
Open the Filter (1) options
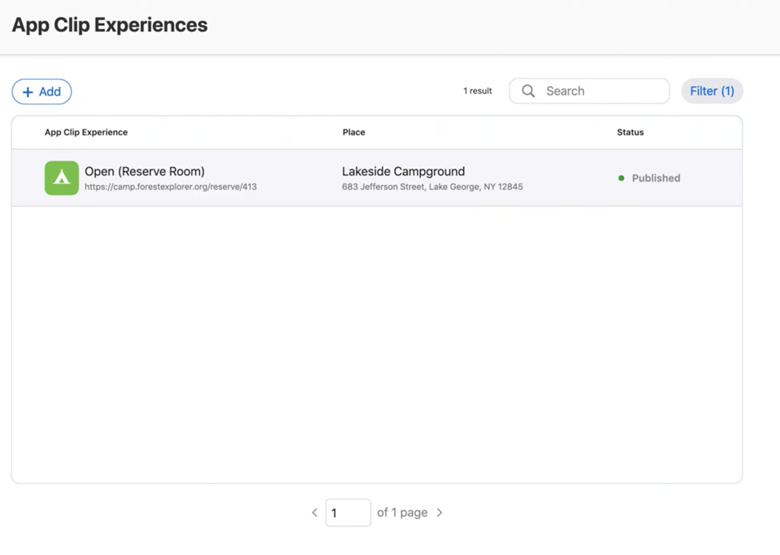click(x=712, y=91)
